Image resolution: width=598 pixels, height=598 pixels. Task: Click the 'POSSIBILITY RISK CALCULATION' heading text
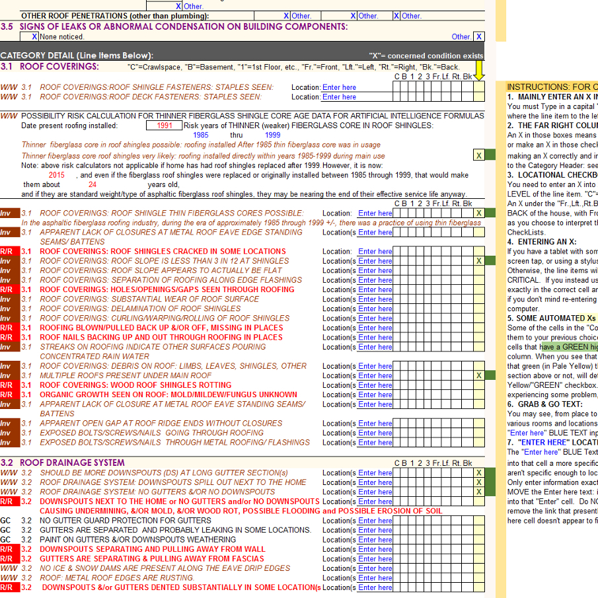tap(252, 116)
